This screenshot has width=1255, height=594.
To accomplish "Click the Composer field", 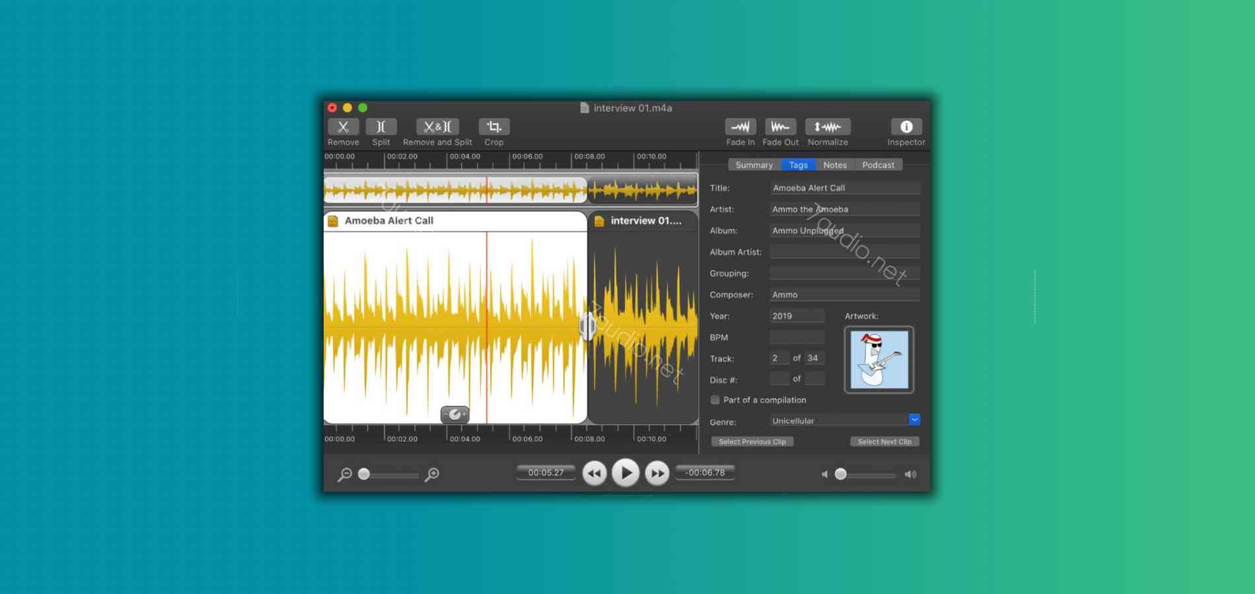I will 845,294.
